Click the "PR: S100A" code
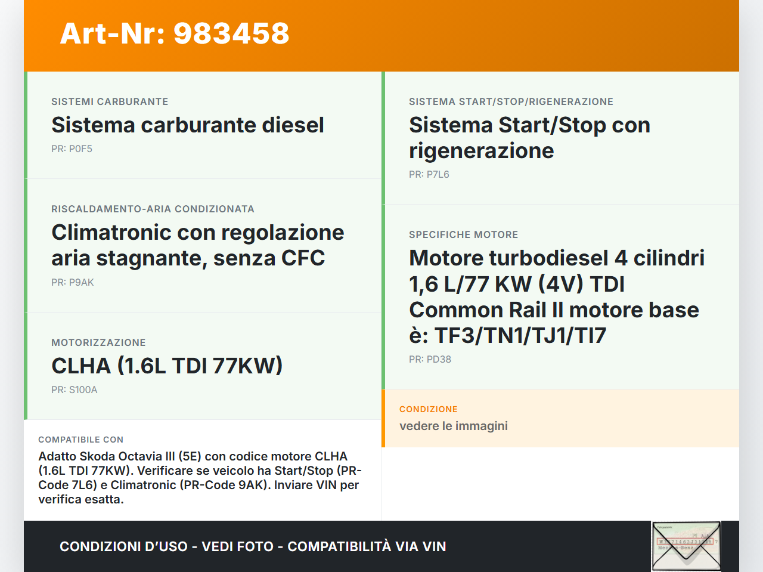 [75, 390]
